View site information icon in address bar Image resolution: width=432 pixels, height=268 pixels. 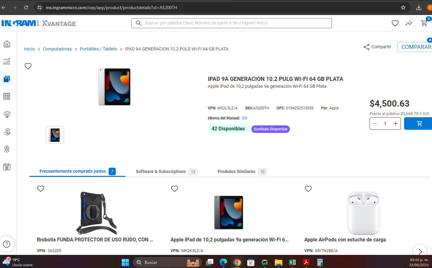pos(39,8)
